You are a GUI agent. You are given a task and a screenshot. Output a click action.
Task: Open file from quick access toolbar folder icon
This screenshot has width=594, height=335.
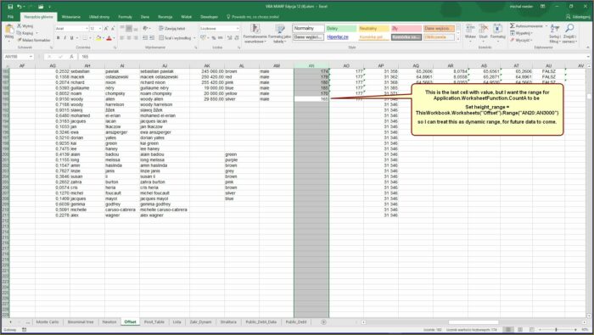(x=40, y=7)
